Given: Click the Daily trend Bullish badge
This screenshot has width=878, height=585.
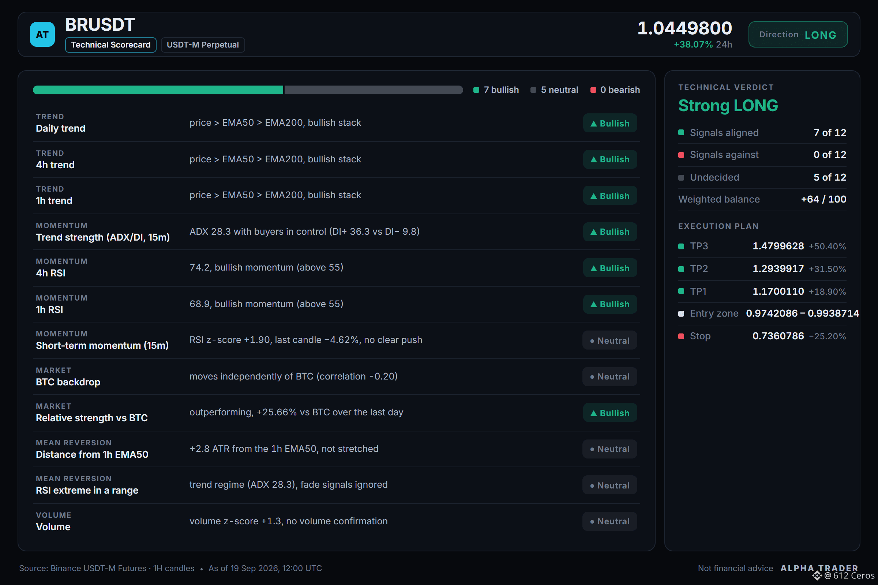Looking at the screenshot, I should tap(609, 123).
